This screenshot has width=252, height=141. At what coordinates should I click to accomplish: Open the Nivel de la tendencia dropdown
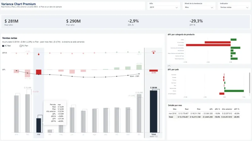[199, 7]
